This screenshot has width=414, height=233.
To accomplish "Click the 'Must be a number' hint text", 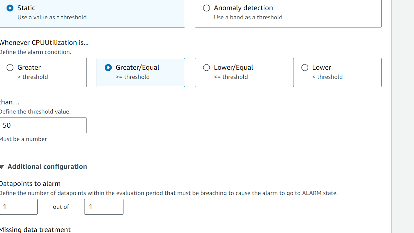I will [23, 139].
